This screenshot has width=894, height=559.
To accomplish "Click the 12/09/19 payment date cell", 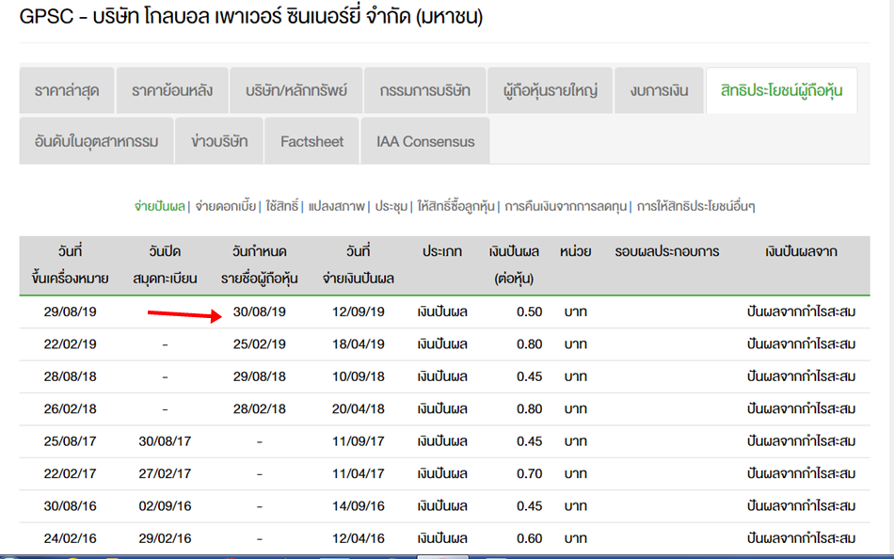I will (358, 312).
